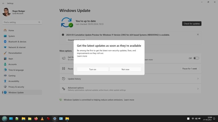Click the search magnifier icon

pos(39,22)
